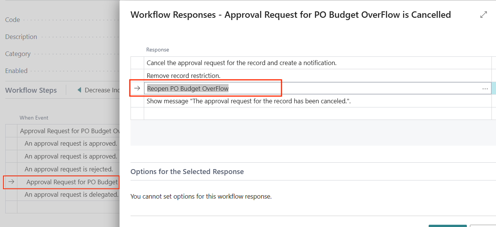Open the ellipsis lookup for Reopen PO Budget OverFlow
The image size is (496, 227).
[485, 89]
